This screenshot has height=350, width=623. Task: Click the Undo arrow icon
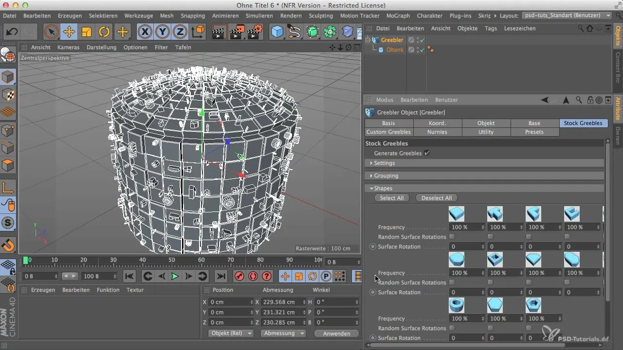[x=12, y=32]
